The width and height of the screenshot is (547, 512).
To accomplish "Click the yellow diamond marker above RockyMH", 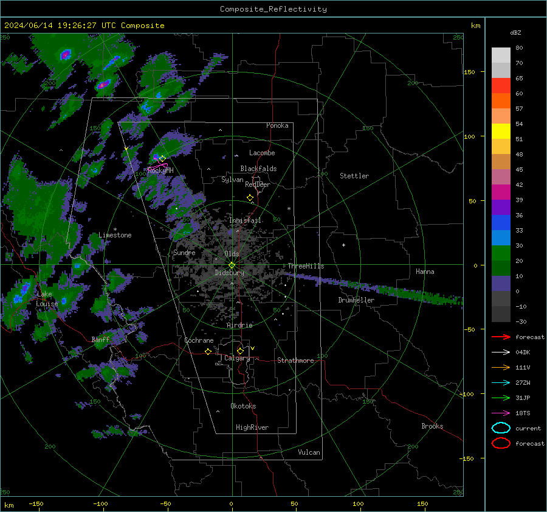I will [x=162, y=159].
